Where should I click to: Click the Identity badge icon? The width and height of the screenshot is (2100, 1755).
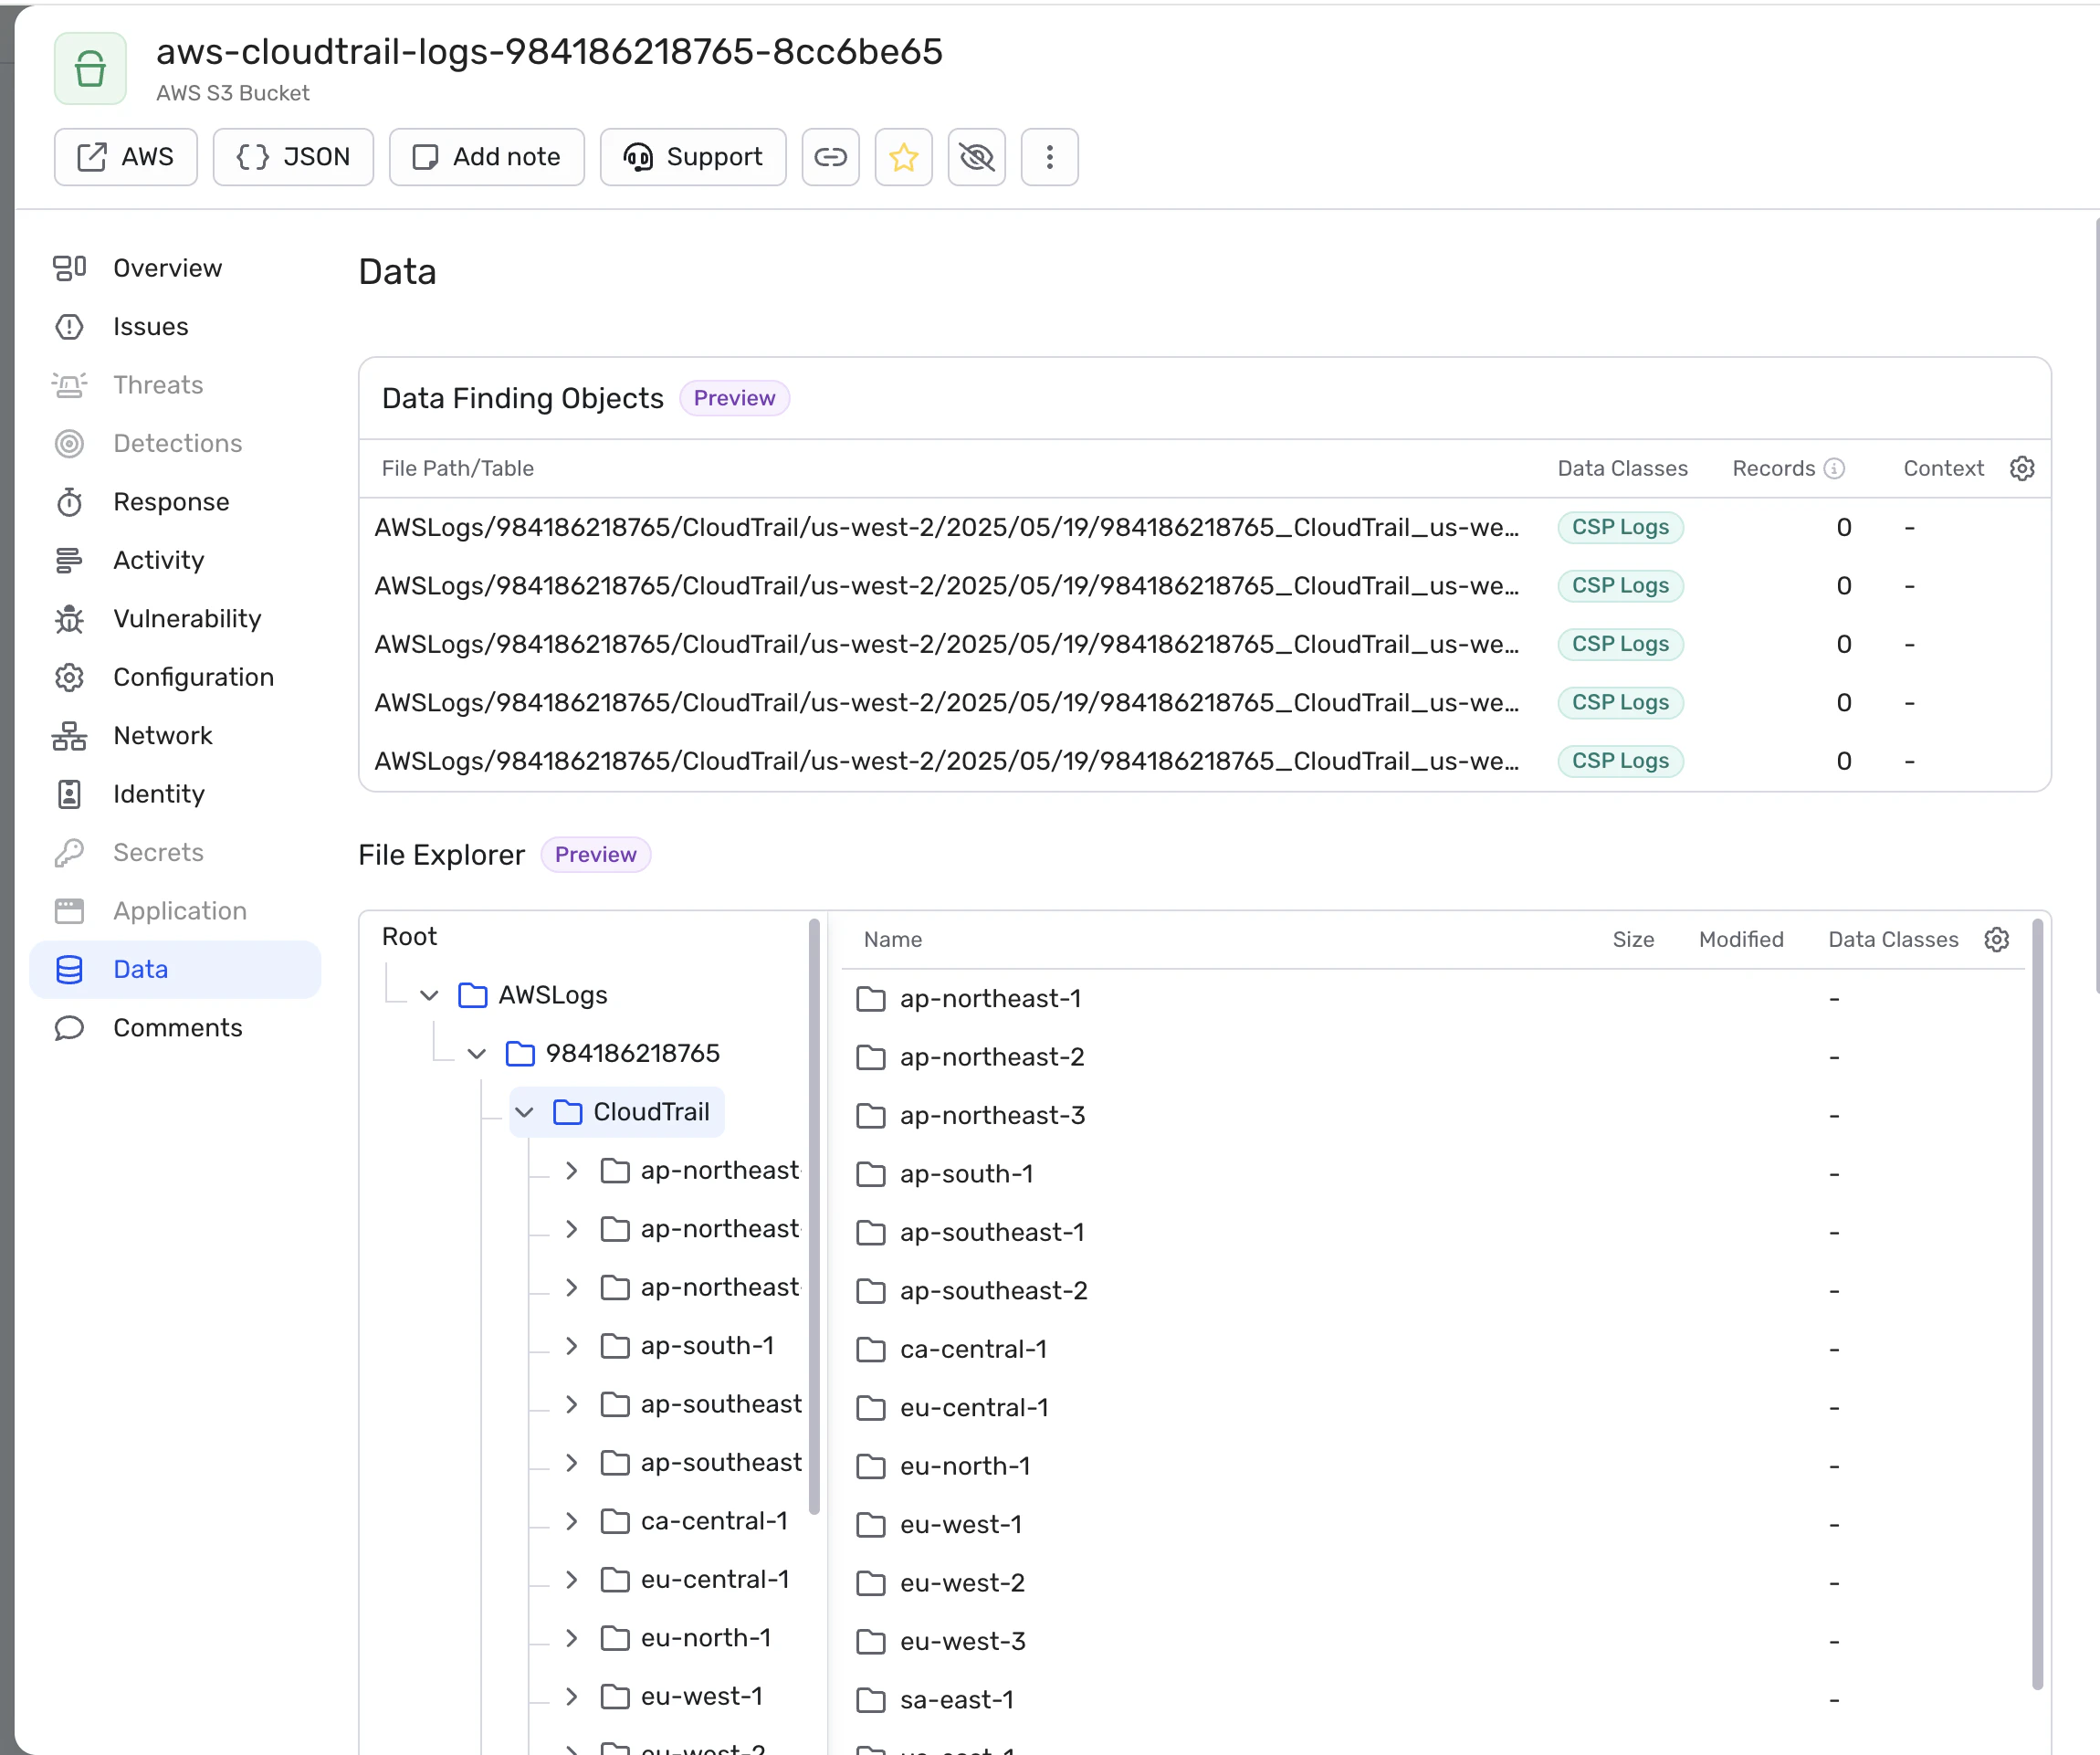(69, 794)
